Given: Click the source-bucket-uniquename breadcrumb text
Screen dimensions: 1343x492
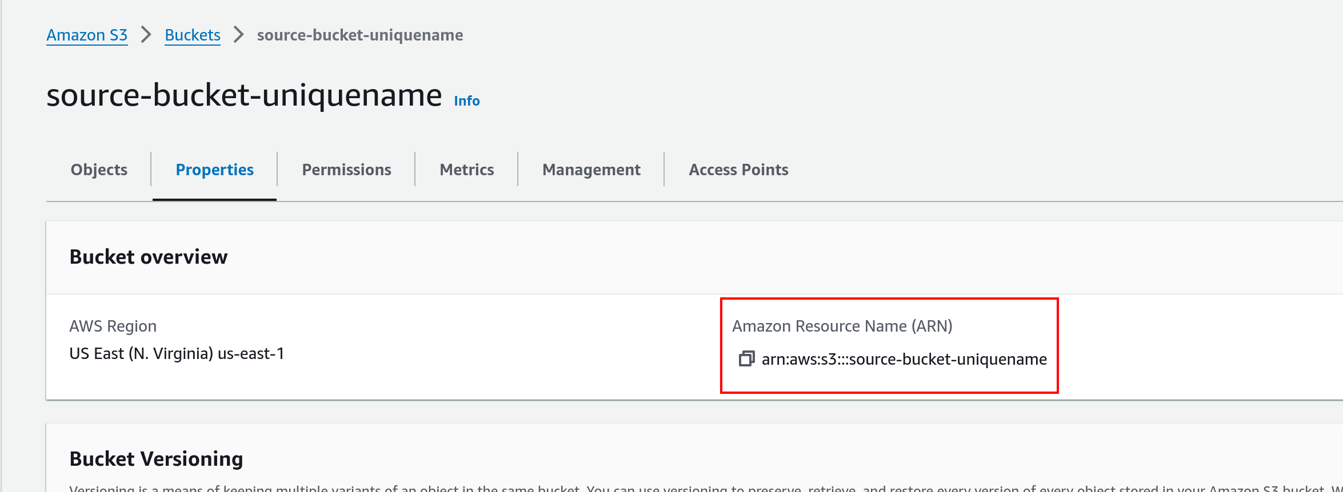Looking at the screenshot, I should [x=360, y=35].
